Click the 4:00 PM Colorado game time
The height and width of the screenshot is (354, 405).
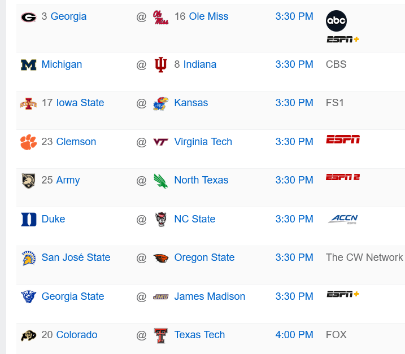(x=294, y=335)
